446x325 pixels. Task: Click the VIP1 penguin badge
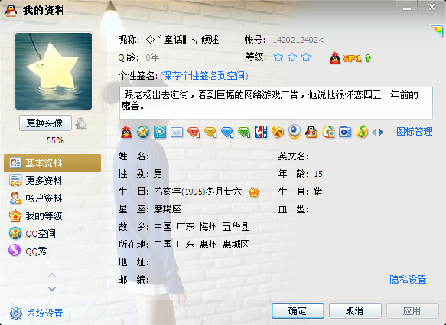[x=350, y=58]
